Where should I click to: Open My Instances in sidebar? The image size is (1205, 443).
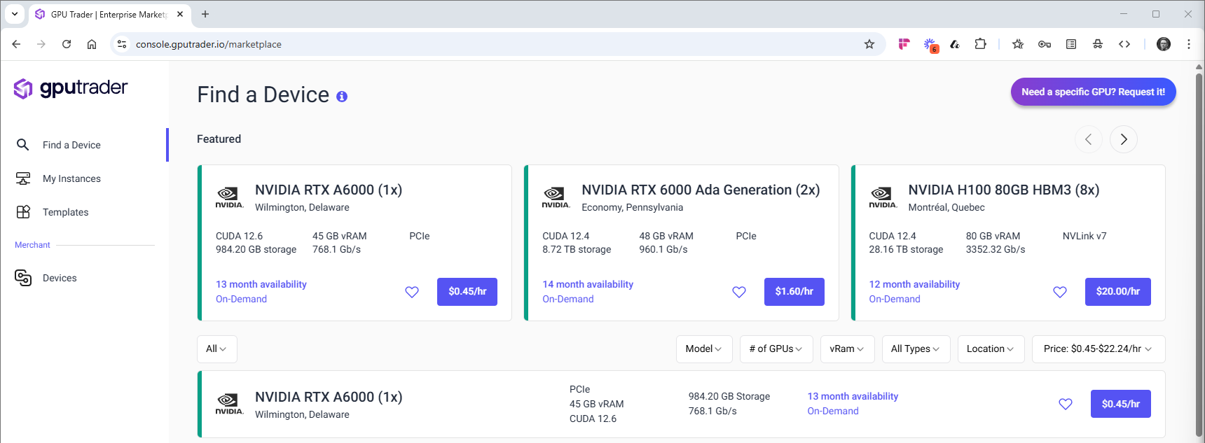coord(71,178)
